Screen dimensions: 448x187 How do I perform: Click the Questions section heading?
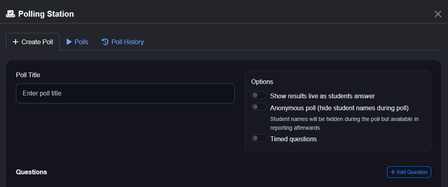31,172
